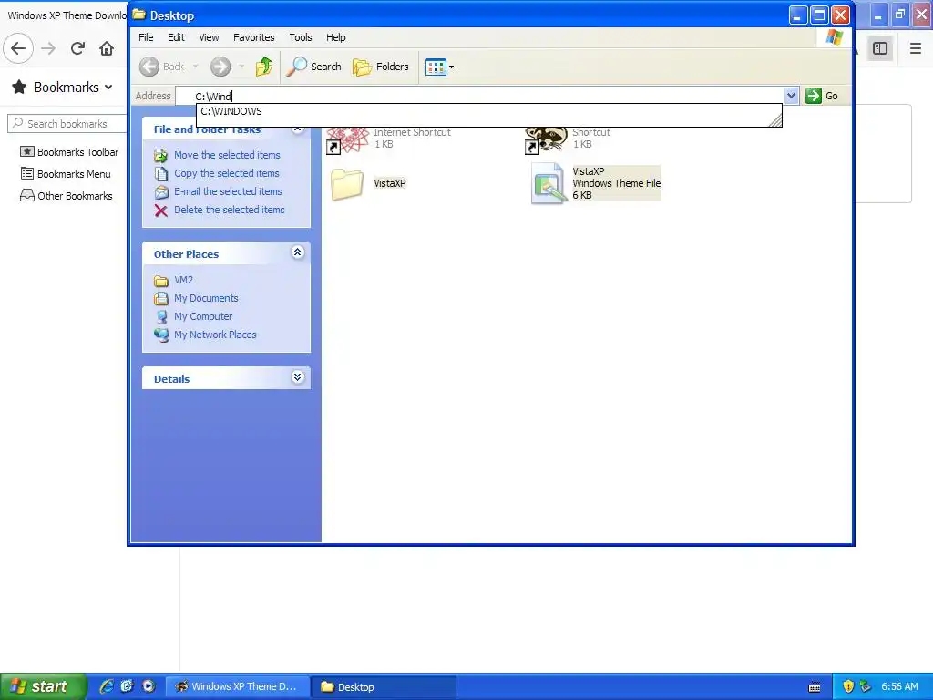Toggle the browser sidebar icon
This screenshot has width=933, height=700.
880,48
